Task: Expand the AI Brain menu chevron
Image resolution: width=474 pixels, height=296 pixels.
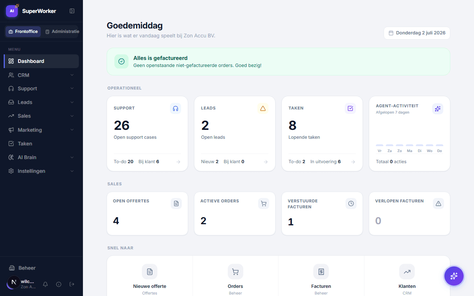Action: click(72, 157)
